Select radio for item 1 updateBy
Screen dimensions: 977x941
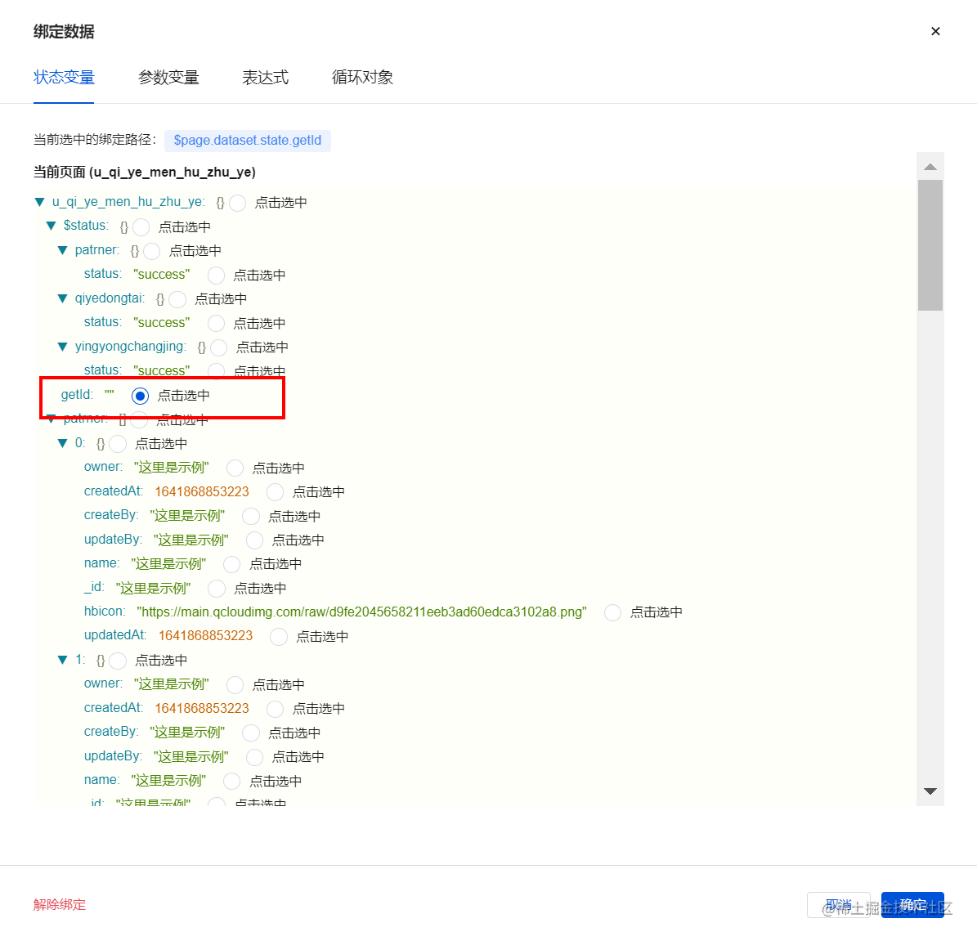[255, 757]
